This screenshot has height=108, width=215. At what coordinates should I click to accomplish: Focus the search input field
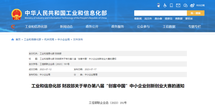coord(160,13)
